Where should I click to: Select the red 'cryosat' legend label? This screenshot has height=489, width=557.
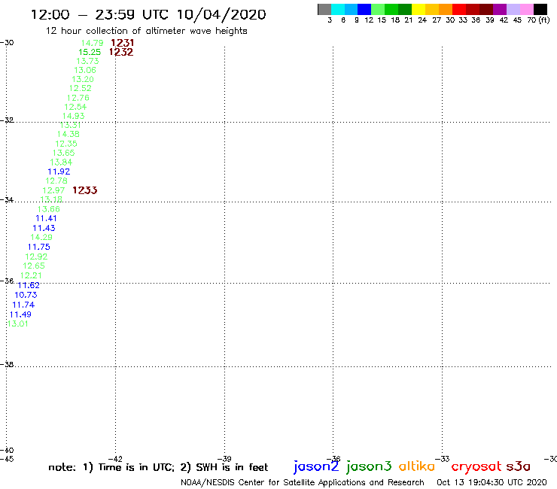(476, 466)
